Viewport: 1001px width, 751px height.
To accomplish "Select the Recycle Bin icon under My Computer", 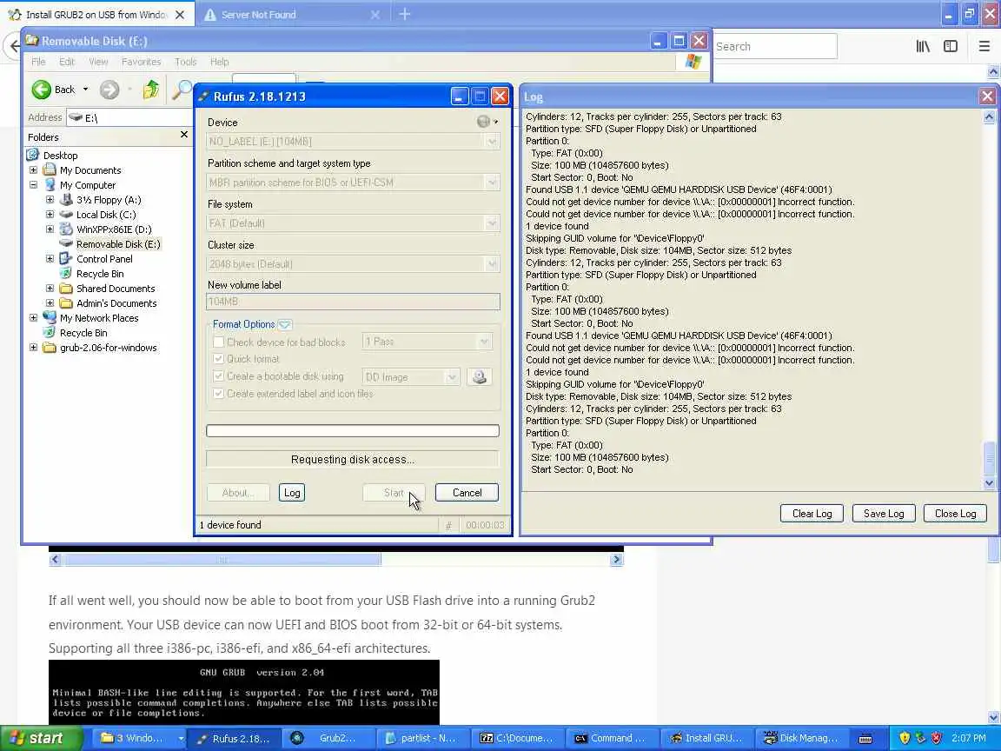I will click(x=66, y=273).
